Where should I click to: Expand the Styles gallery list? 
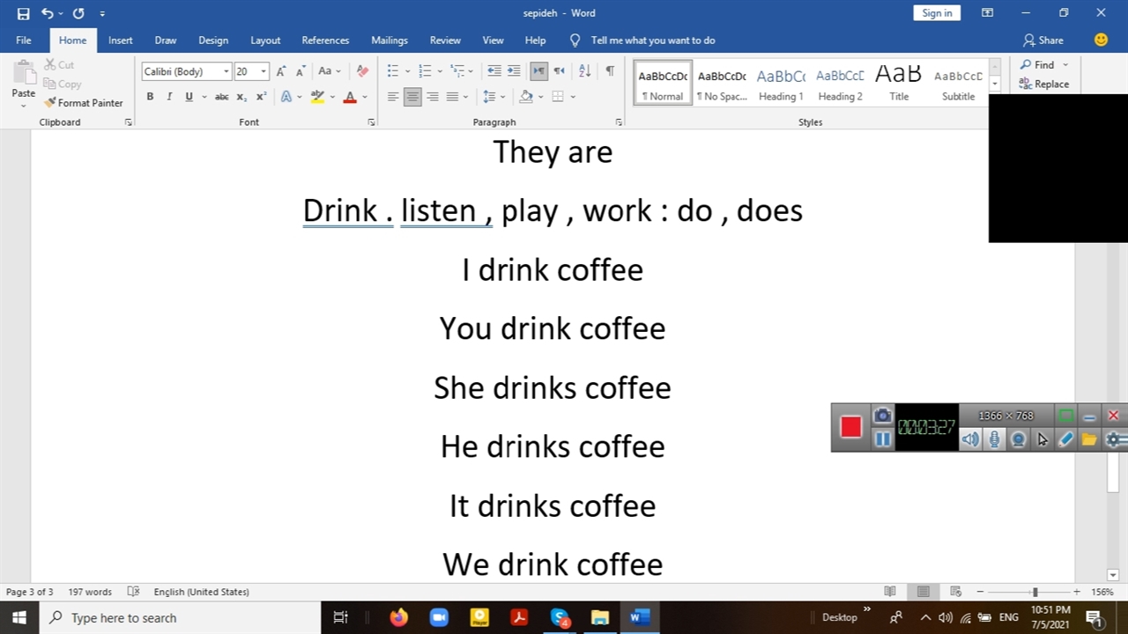(x=995, y=85)
